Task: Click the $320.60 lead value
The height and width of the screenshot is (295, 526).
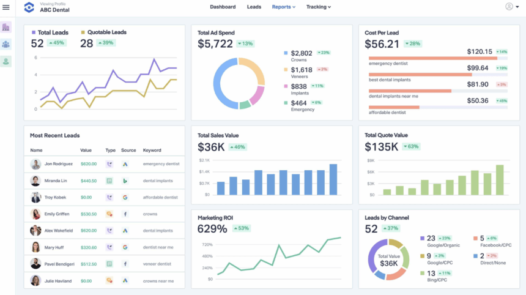Action: pyautogui.click(x=89, y=247)
